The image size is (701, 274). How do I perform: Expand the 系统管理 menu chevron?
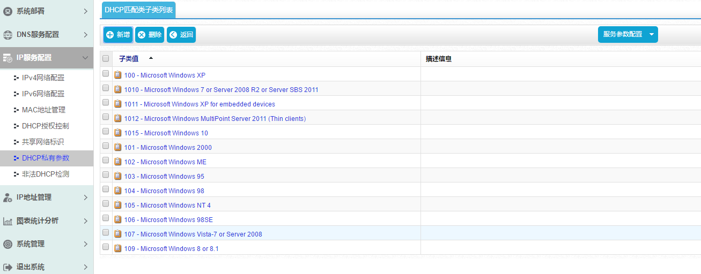click(x=85, y=244)
